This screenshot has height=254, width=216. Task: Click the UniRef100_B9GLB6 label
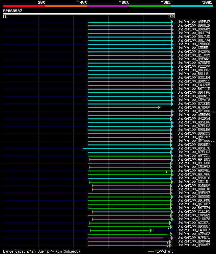click(194, 130)
